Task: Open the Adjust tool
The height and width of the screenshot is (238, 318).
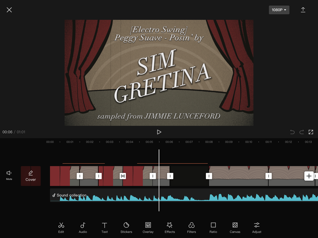Action: click(257, 228)
